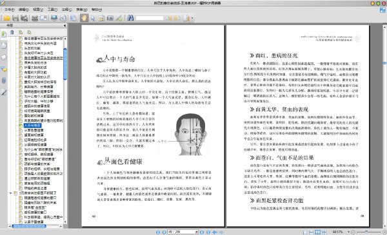Open the Attachments paperclip panel
Image resolution: width=387 pixels, height=235 pixels.
4,80
